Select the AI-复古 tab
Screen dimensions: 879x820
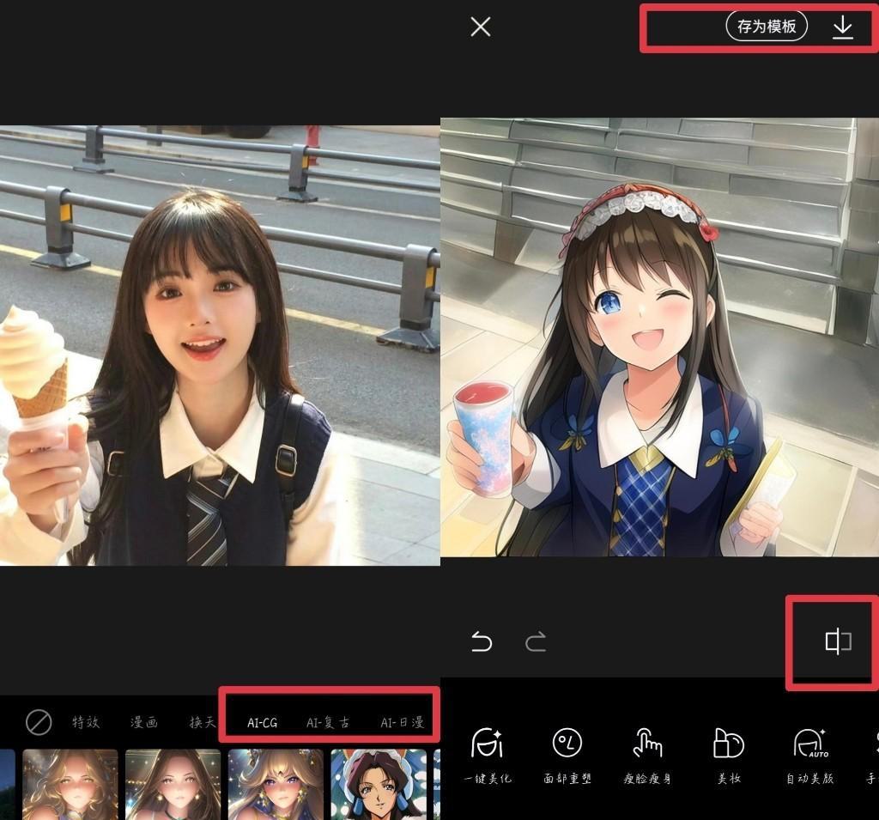pyautogui.click(x=328, y=723)
